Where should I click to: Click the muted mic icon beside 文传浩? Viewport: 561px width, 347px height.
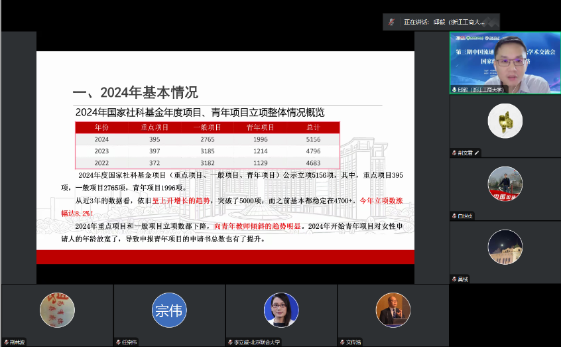point(342,342)
